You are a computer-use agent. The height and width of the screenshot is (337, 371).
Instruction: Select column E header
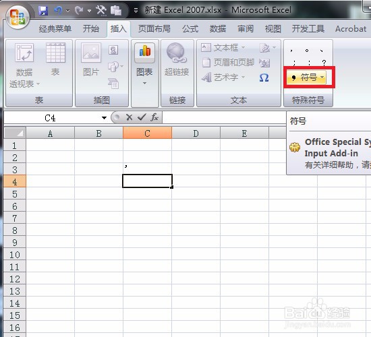pos(244,133)
